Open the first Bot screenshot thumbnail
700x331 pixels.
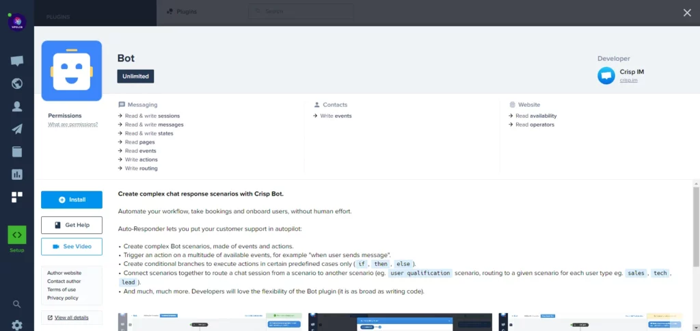click(x=210, y=321)
